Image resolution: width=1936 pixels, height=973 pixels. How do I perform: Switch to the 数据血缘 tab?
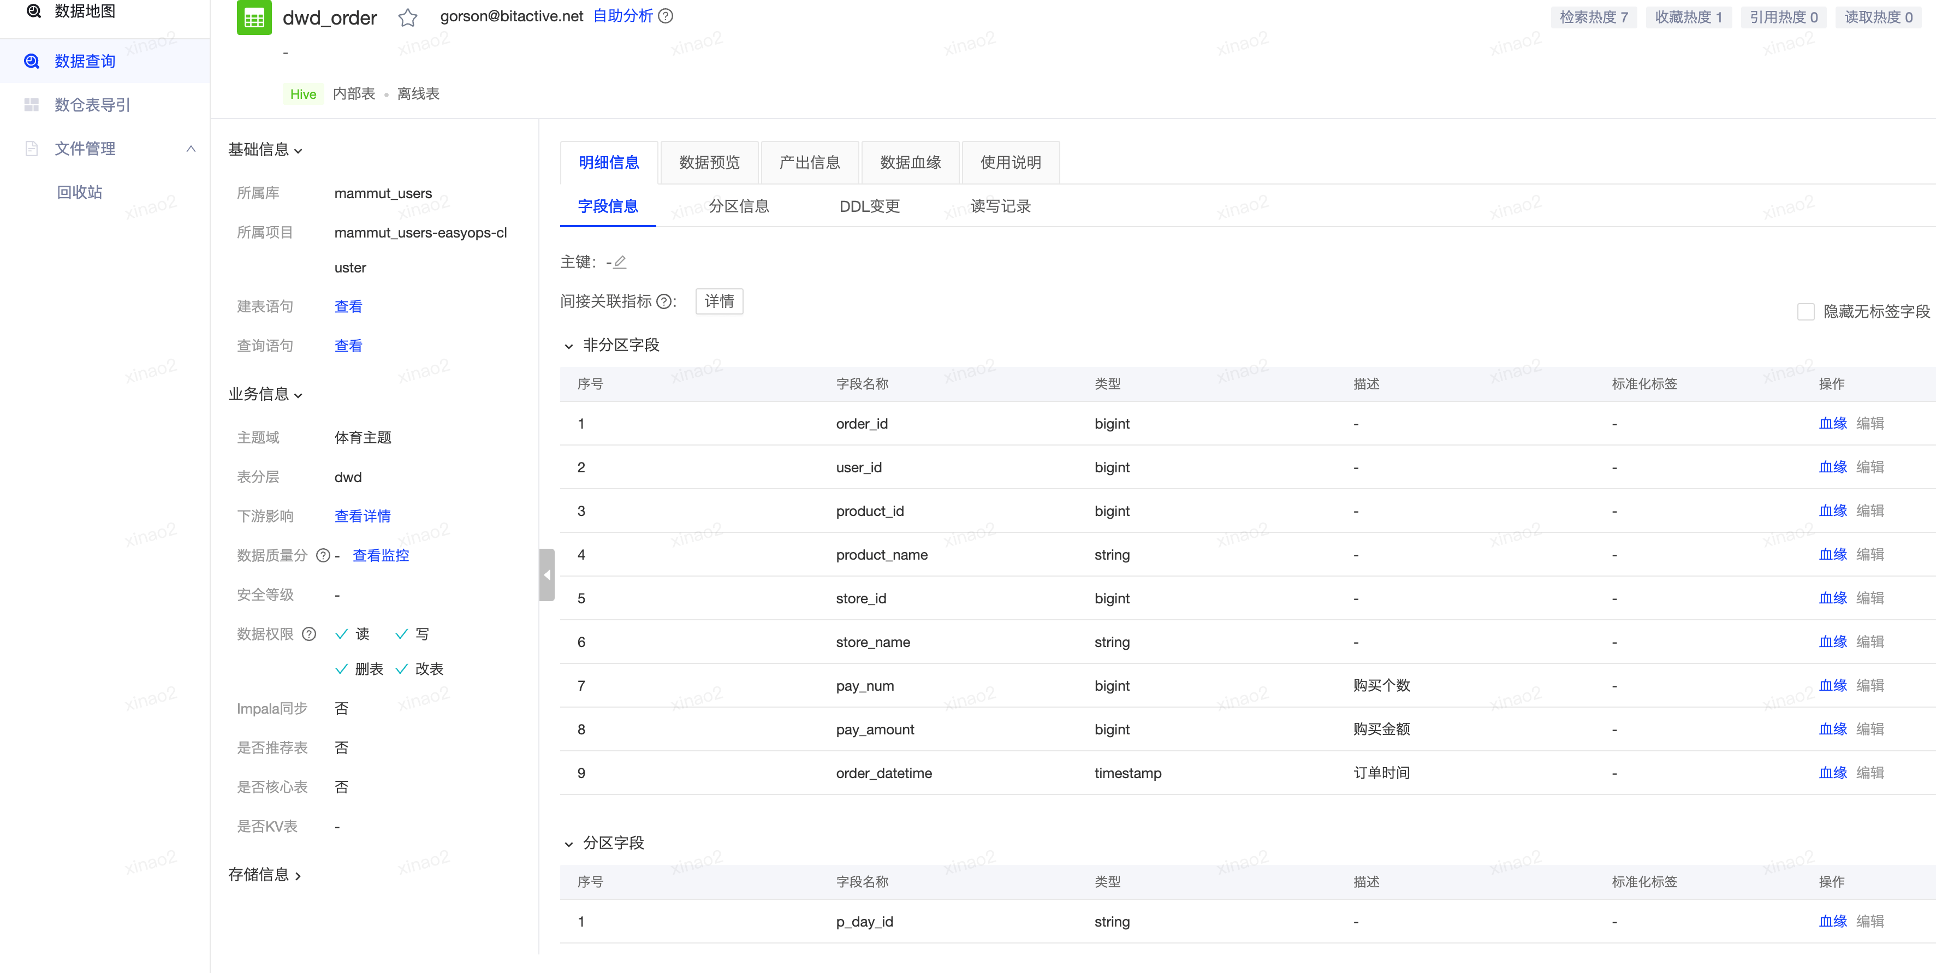[910, 162]
